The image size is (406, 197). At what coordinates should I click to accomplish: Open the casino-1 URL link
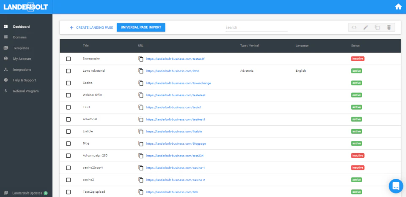coord(176,168)
